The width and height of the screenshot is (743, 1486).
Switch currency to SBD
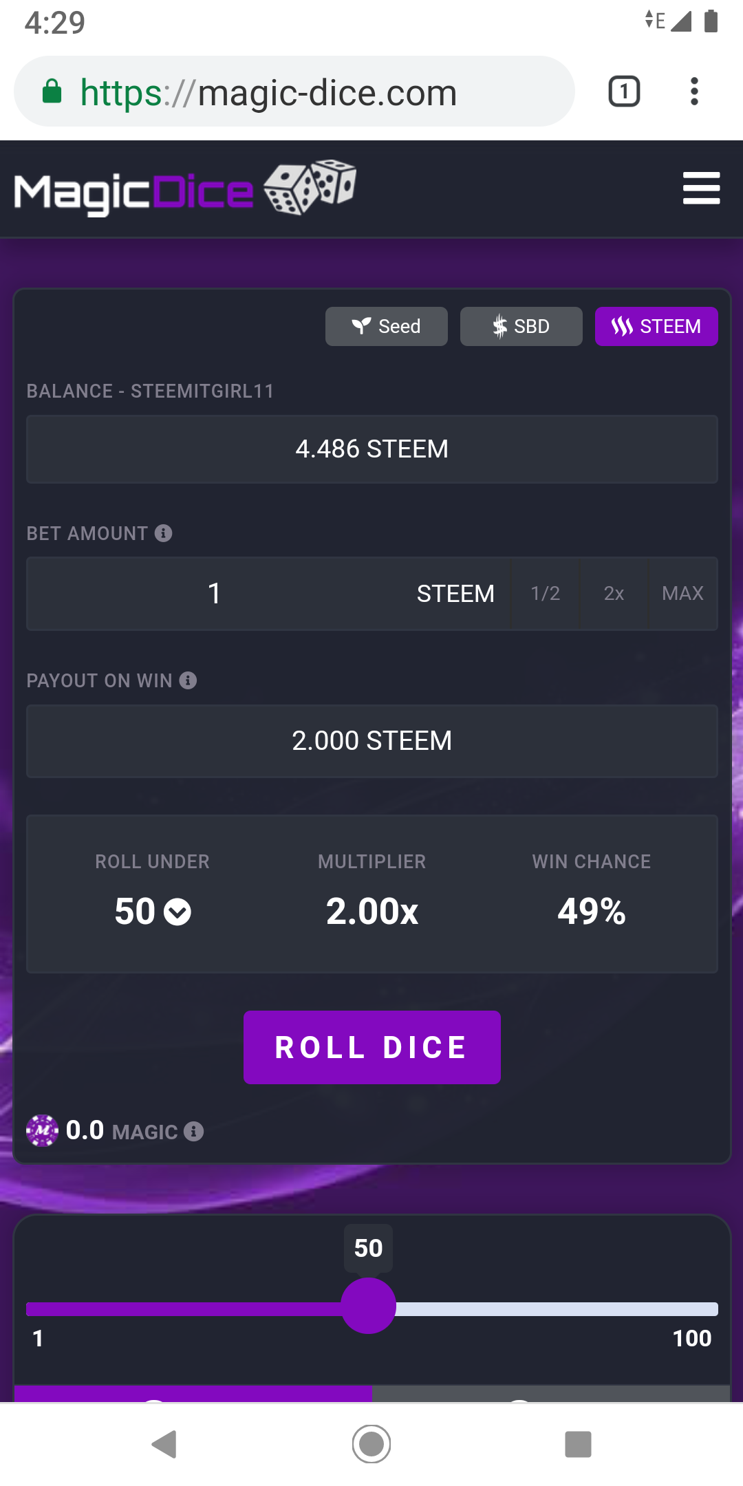tap(521, 326)
